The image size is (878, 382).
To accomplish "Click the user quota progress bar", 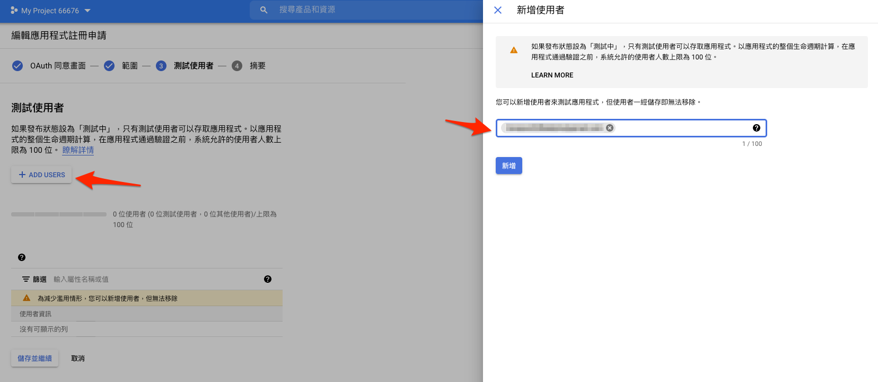I will [x=59, y=214].
